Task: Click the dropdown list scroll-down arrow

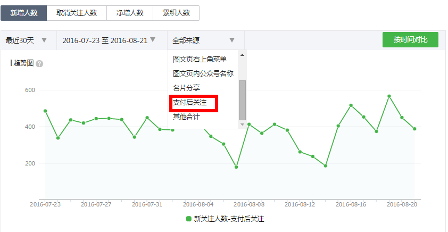Action: [242, 124]
